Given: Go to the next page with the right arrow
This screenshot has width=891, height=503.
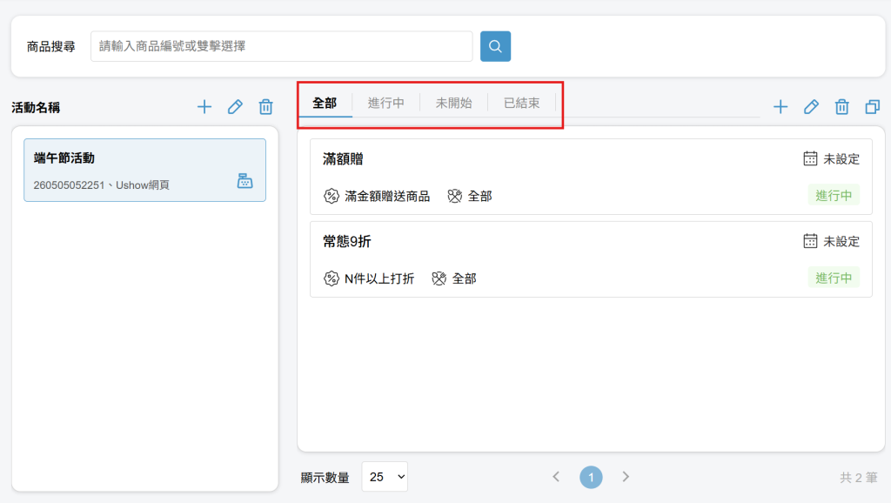Looking at the screenshot, I should (x=625, y=477).
